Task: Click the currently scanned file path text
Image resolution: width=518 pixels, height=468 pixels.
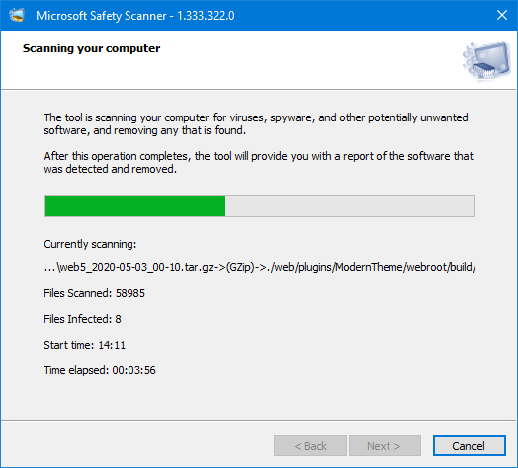Action: 259,267
